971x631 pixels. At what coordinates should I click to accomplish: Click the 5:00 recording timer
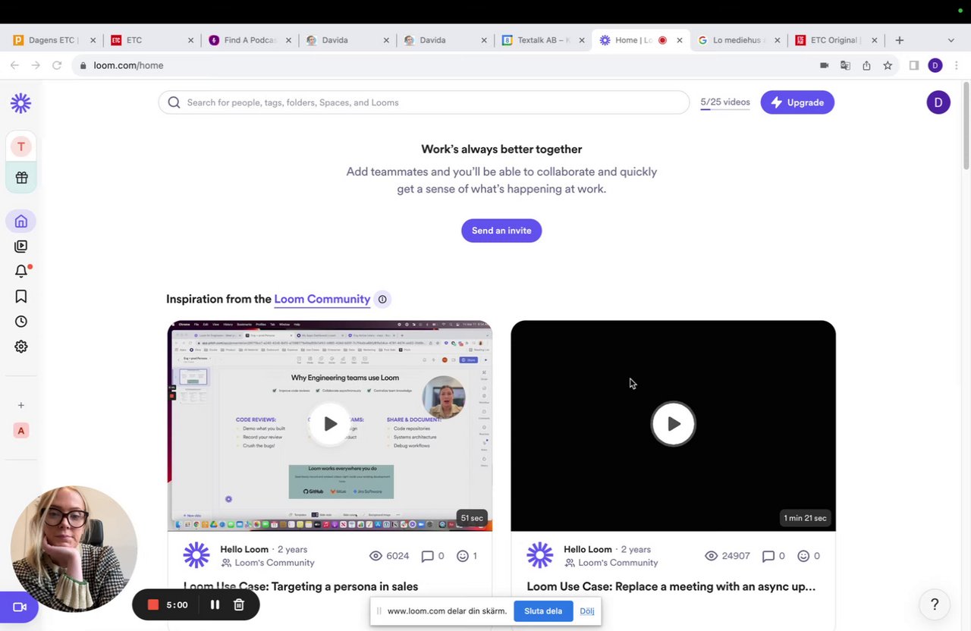177,605
